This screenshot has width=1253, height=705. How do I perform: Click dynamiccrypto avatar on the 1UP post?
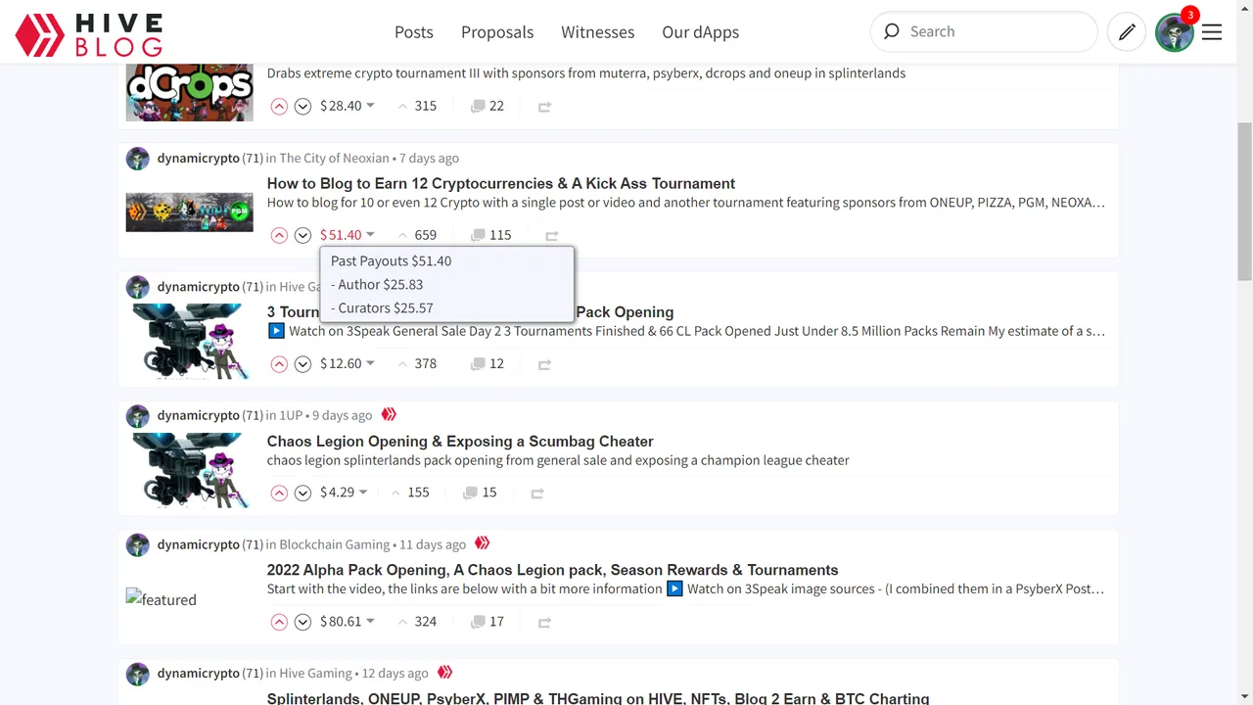(138, 415)
